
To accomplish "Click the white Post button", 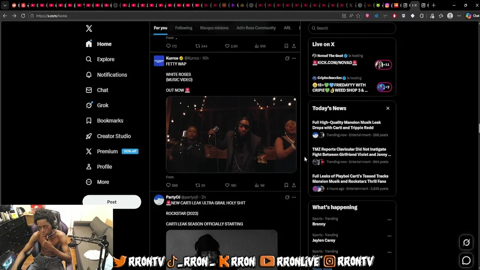I will [x=112, y=202].
